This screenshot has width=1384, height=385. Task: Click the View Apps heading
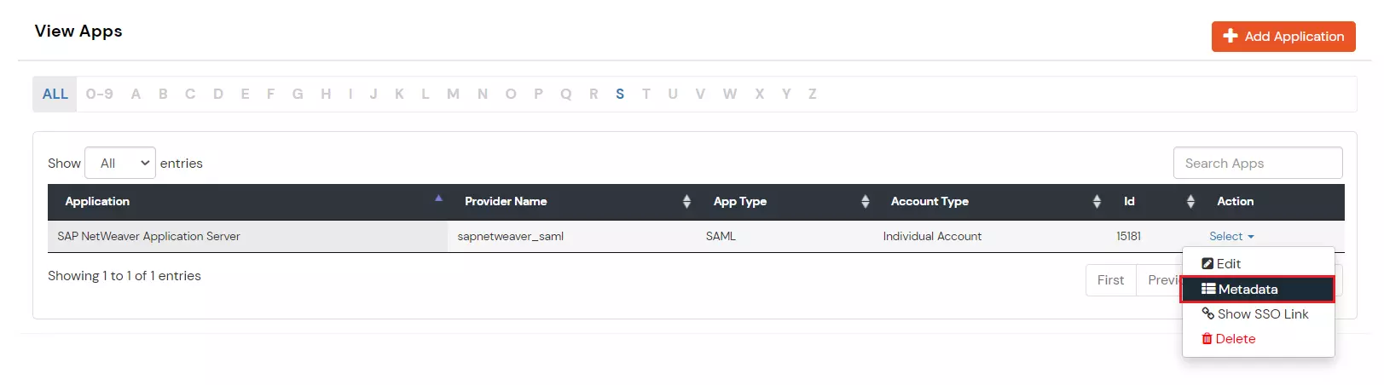tap(78, 31)
